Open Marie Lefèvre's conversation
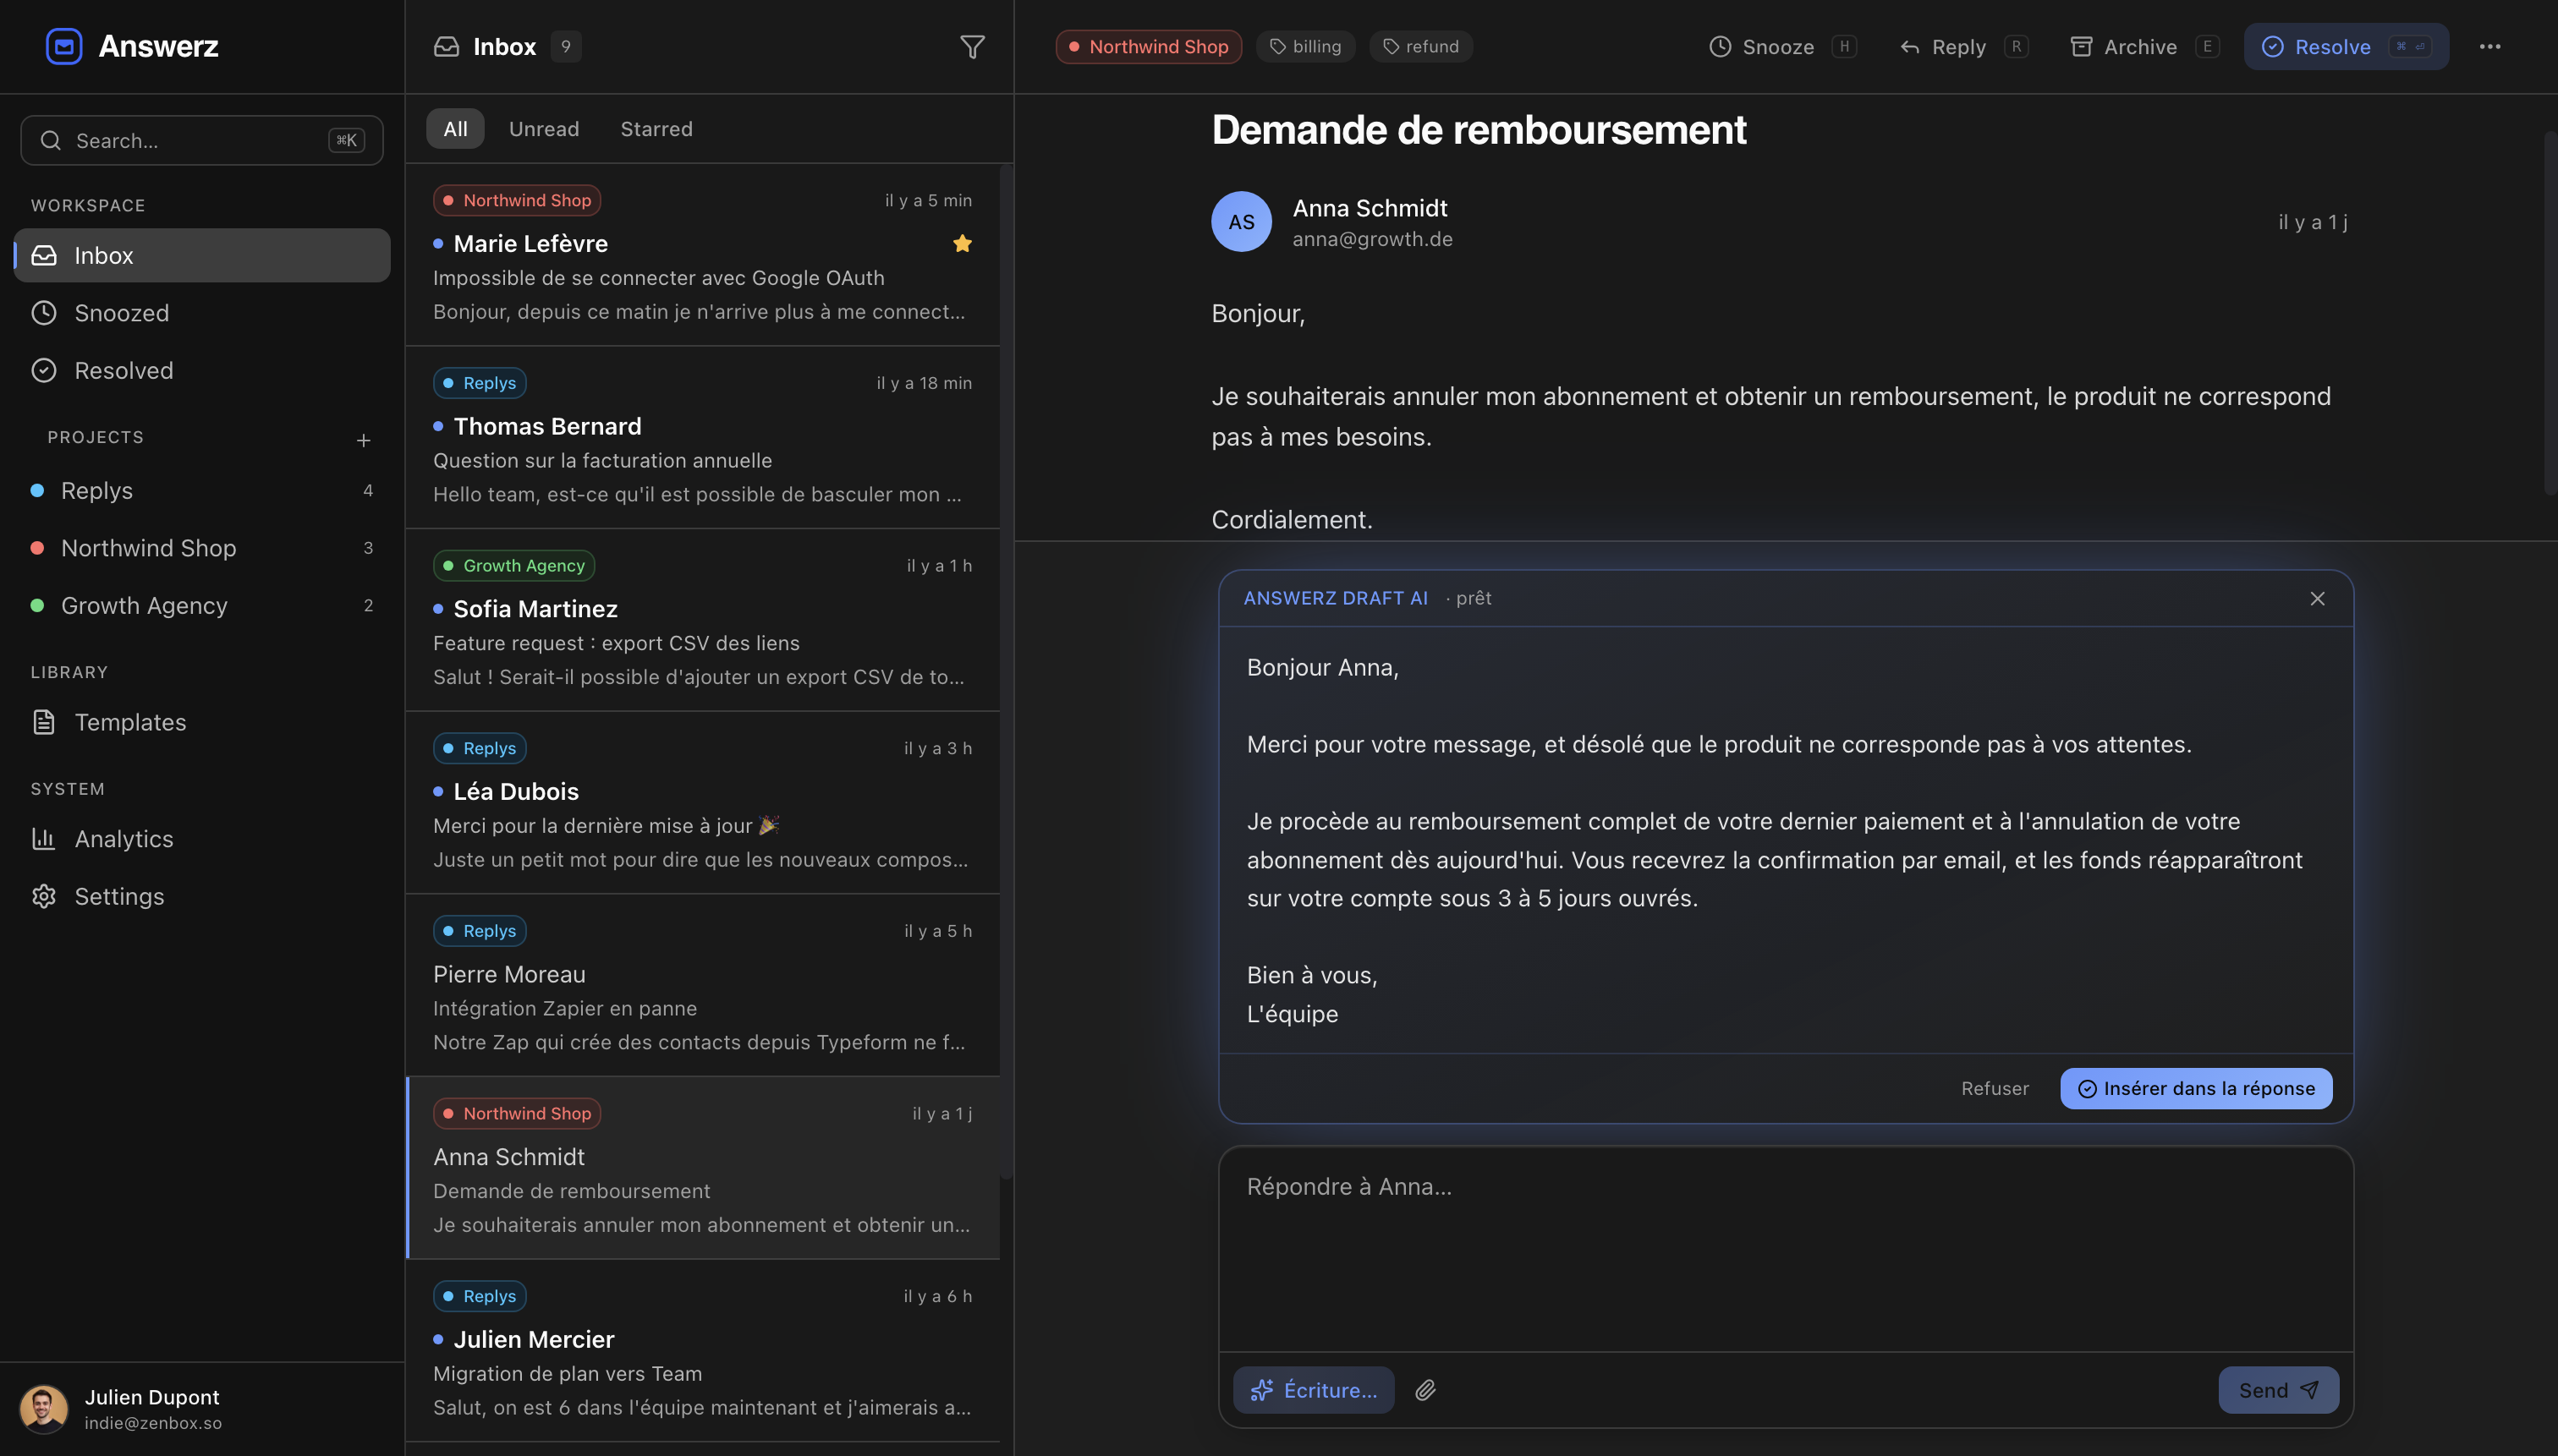 tap(702, 255)
